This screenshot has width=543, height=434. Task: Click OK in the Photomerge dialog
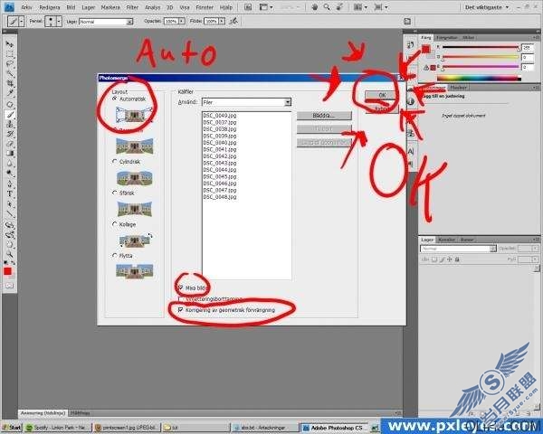pos(382,95)
